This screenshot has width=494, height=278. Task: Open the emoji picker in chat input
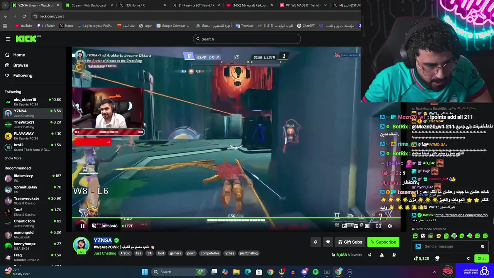point(482,246)
